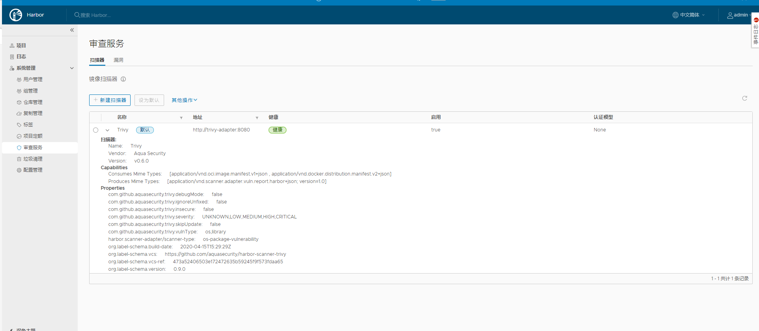The height and width of the screenshot is (331, 759).
Task: Click the 新建扫描器 button
Action: pyautogui.click(x=110, y=100)
